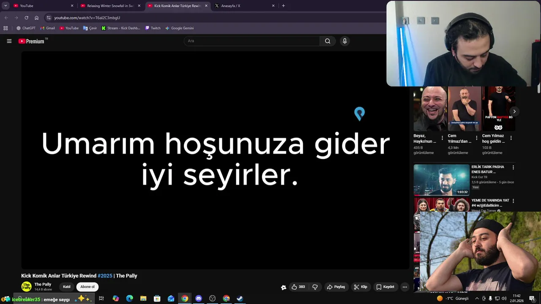Close the Relaxing Winter Snowfall tab
This screenshot has width=541, height=304.
tap(139, 6)
